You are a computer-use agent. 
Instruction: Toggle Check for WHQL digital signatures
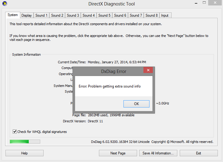point(15,132)
